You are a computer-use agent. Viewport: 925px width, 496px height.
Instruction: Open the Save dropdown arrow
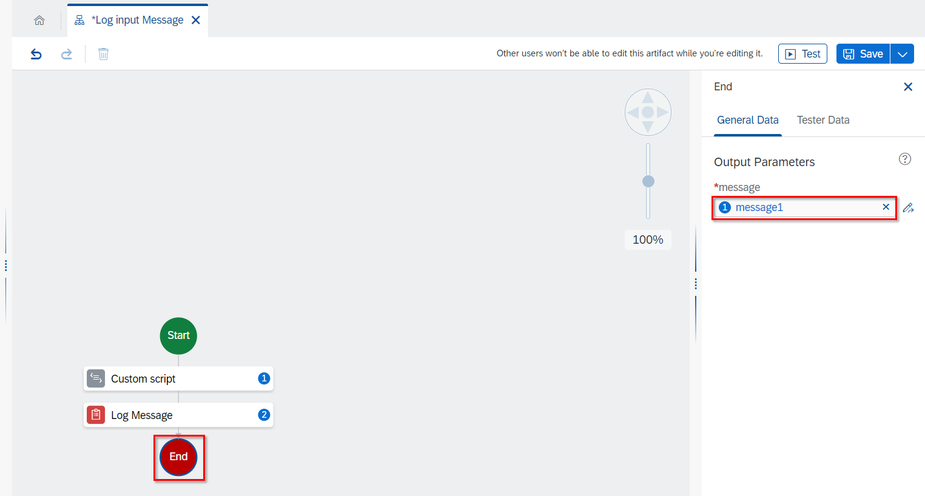pos(902,53)
